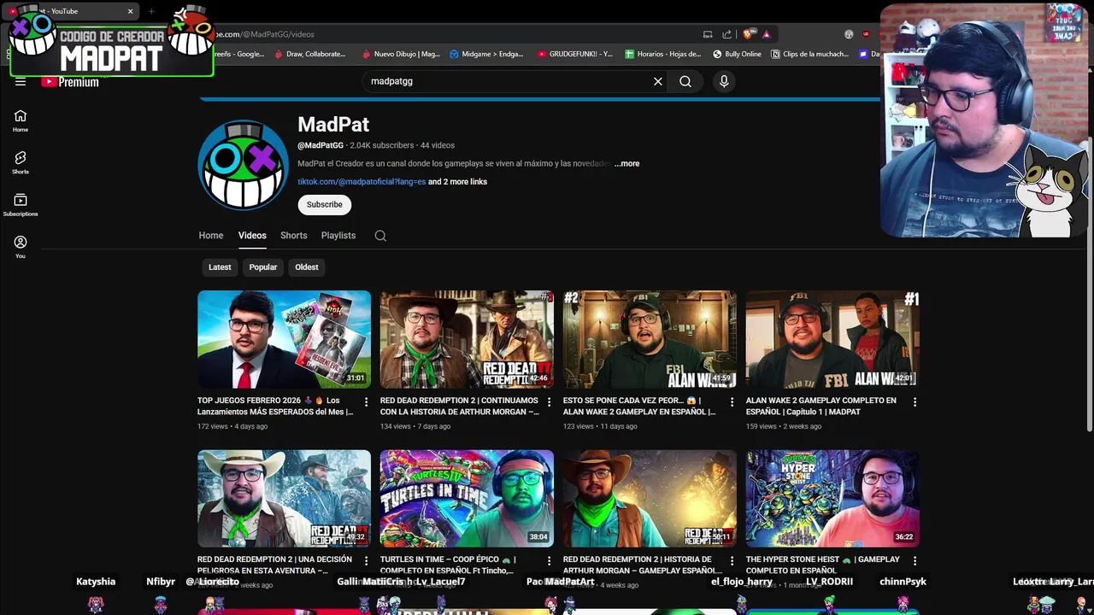Image resolution: width=1094 pixels, height=615 pixels.
Task: Open the tiktok.com/@madpatoficial link
Action: [362, 182]
